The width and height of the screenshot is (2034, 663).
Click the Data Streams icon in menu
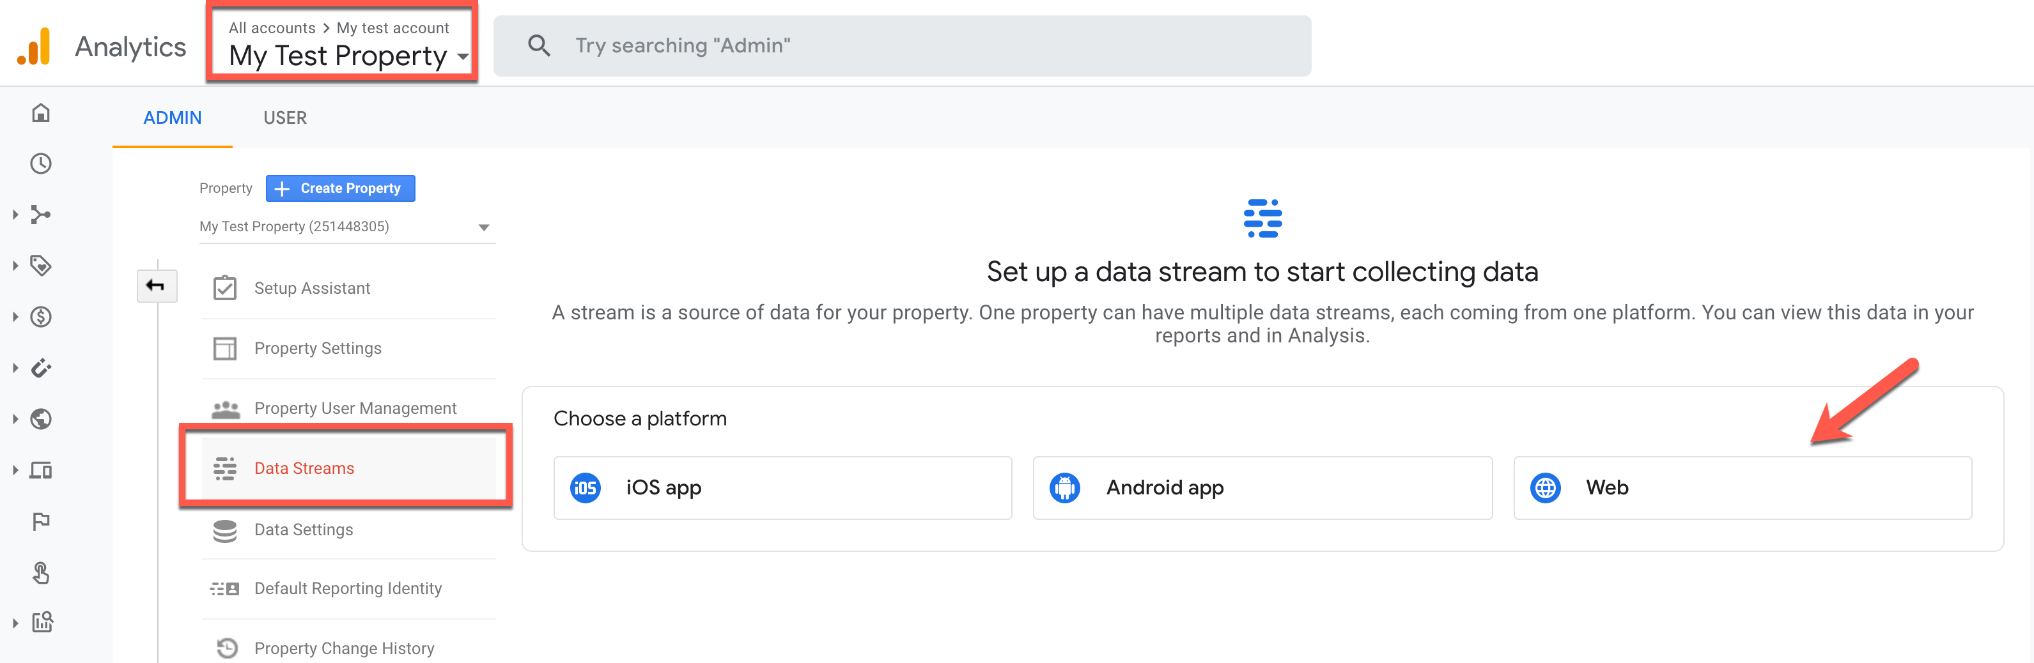(x=225, y=468)
